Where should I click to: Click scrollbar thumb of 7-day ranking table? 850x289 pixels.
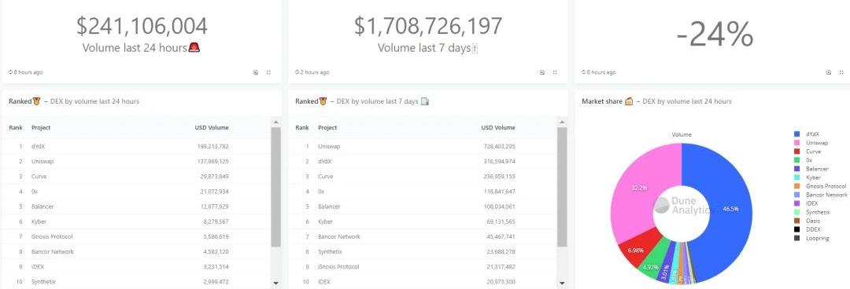click(x=562, y=187)
